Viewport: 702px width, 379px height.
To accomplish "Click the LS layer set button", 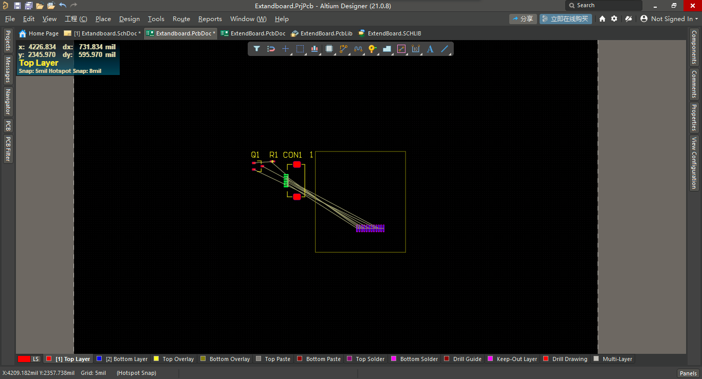I will point(29,359).
